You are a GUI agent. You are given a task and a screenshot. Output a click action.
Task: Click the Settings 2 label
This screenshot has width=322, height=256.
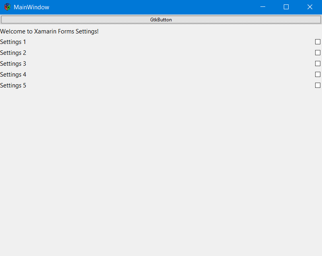[x=13, y=53]
